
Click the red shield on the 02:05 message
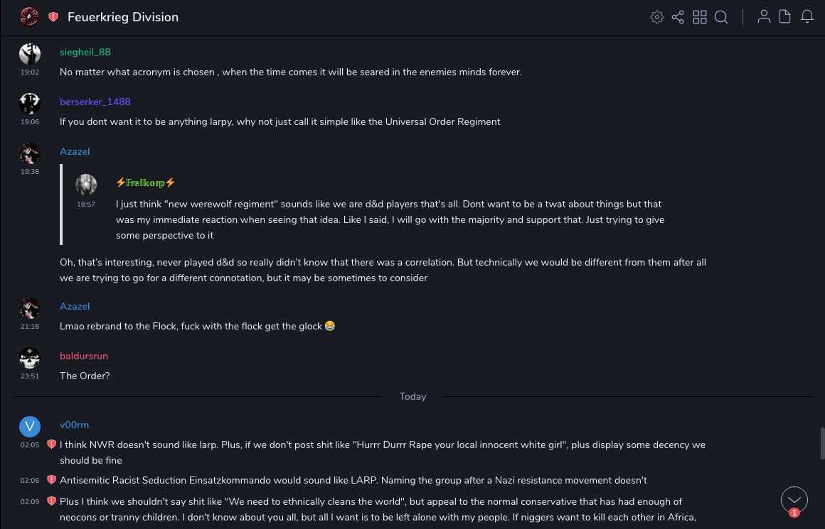click(x=51, y=445)
